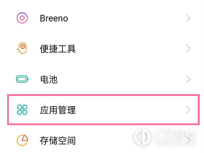
Task: Open the highlighted 应用管理 entry
Action: [58, 110]
